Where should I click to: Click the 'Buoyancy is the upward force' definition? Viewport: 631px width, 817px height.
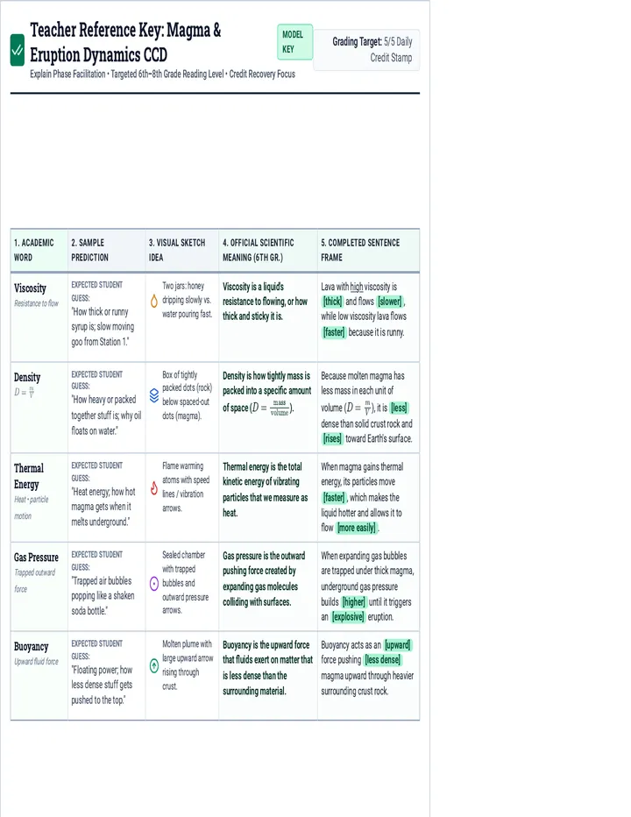pyautogui.click(x=268, y=667)
